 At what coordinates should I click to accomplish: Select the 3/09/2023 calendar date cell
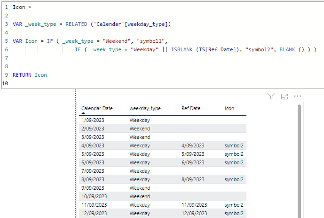click(x=93, y=137)
